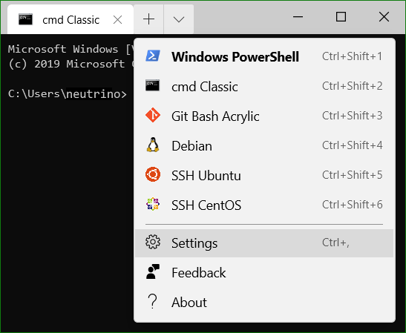Click the SSH CentOS logo icon
406x333 pixels.
(x=153, y=205)
